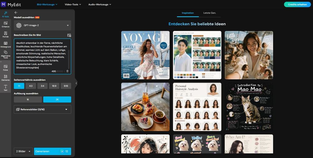Open the Bild-Werkzeuge menu

click(x=47, y=4)
